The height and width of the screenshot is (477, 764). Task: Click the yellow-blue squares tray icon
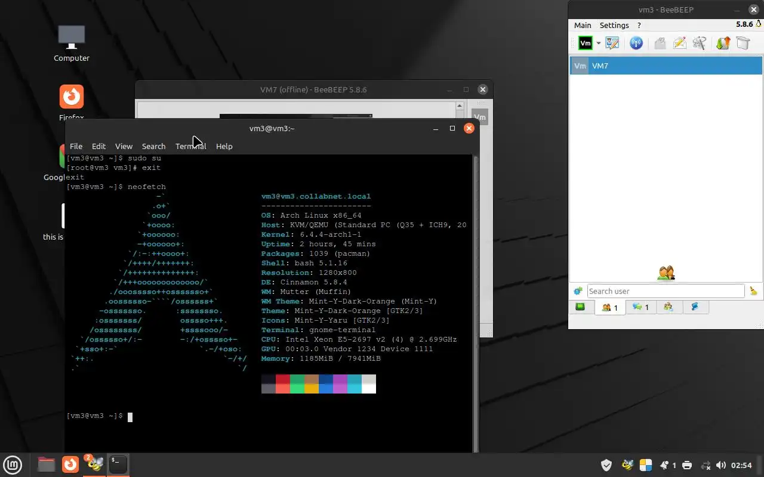[646, 465]
